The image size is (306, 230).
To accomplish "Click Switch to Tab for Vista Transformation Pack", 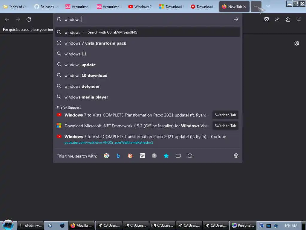I will 225,115.
